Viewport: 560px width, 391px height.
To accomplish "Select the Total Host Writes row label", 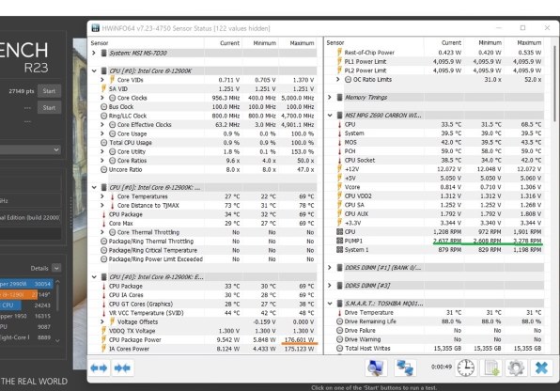I will pyautogui.click(x=367, y=348).
